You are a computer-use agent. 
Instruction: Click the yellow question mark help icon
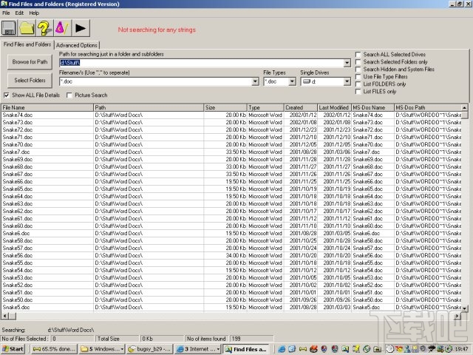44,28
